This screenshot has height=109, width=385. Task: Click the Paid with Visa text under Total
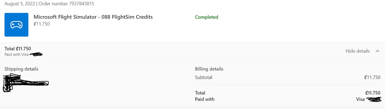coord(16,54)
